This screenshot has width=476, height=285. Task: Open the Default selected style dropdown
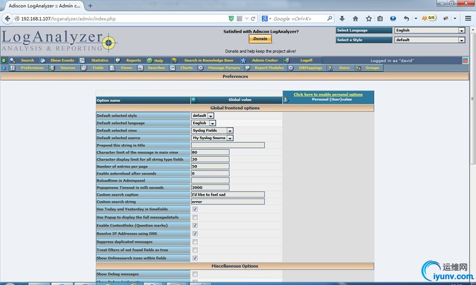point(203,116)
